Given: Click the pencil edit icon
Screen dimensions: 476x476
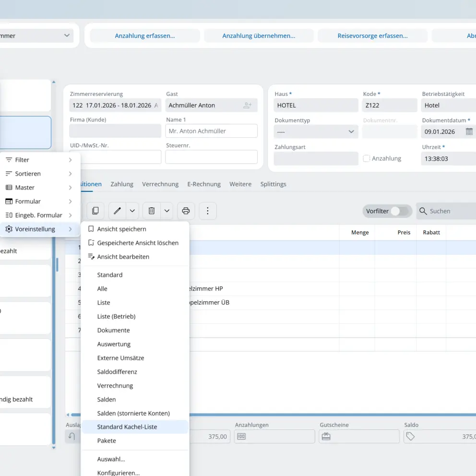Looking at the screenshot, I should (117, 211).
